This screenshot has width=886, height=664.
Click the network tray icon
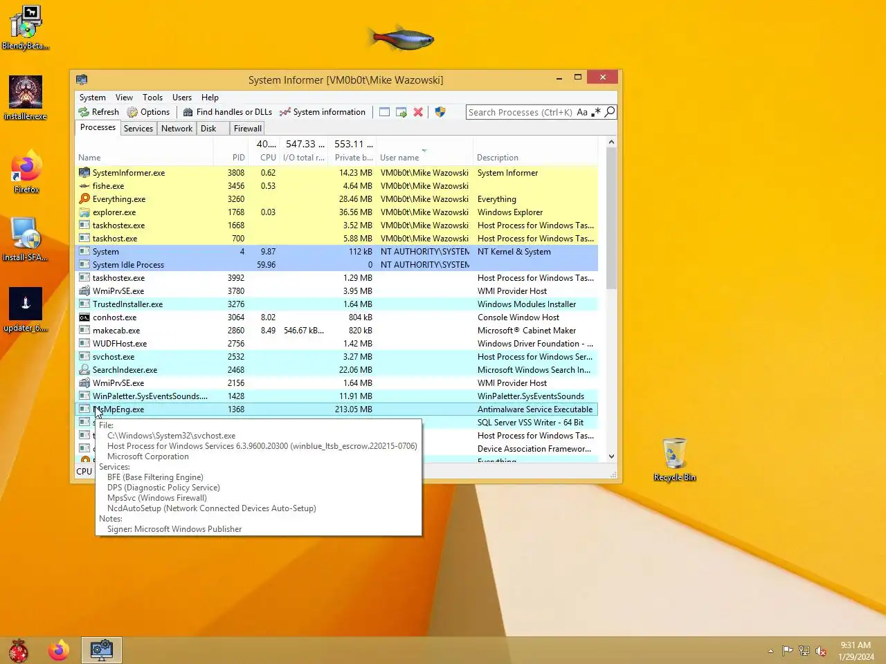click(804, 651)
